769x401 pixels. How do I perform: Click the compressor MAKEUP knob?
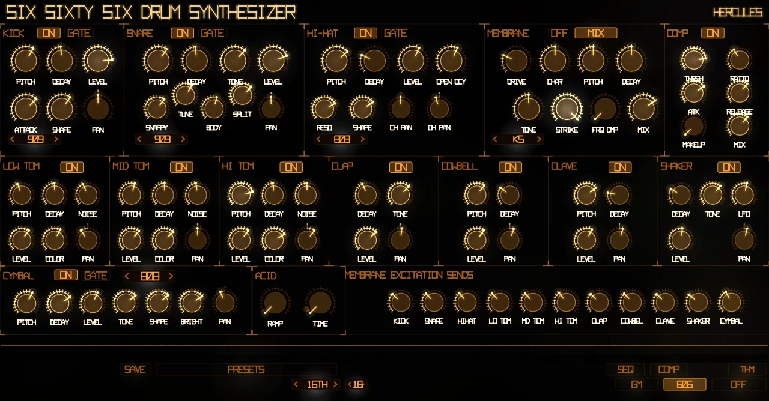click(693, 126)
